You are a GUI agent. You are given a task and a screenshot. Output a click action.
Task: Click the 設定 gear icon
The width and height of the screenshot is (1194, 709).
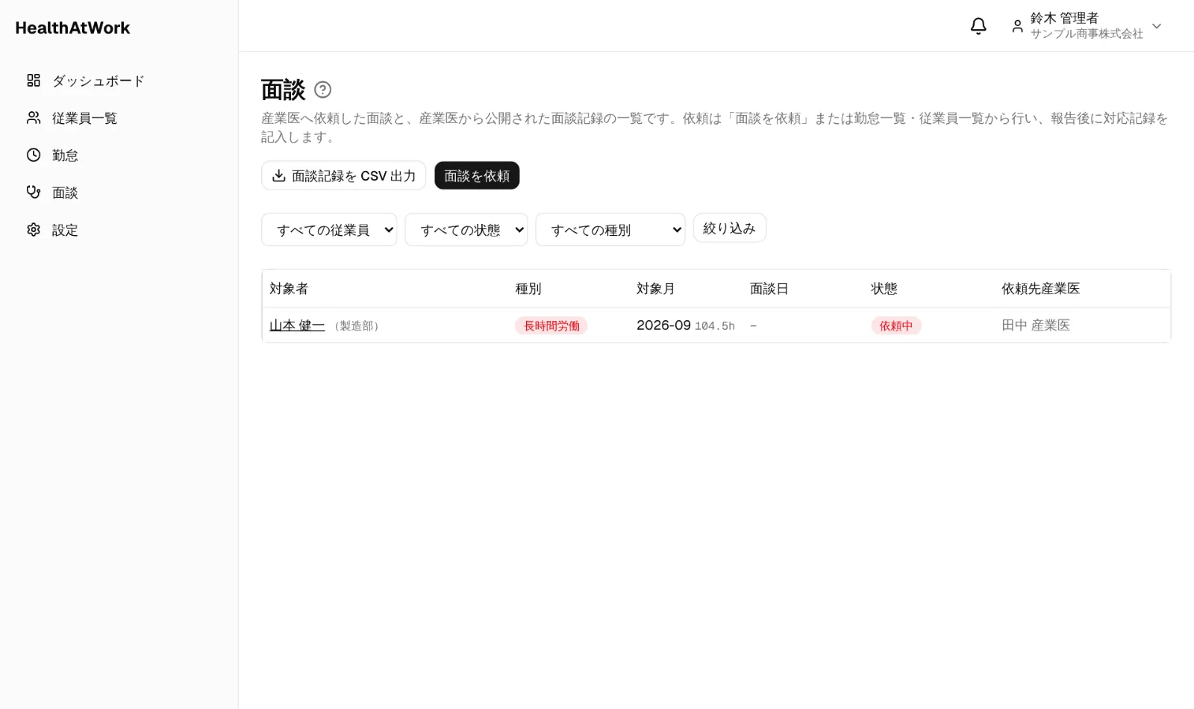click(34, 230)
